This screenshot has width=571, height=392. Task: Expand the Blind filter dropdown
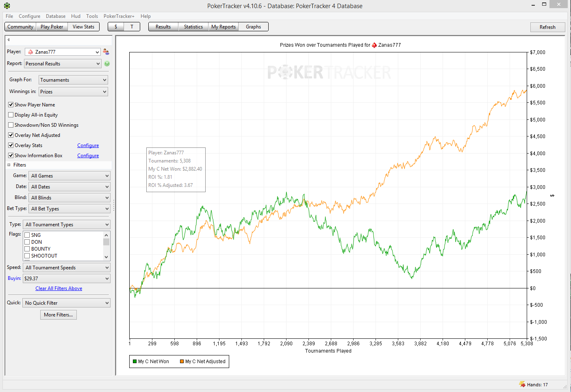pyautogui.click(x=70, y=198)
